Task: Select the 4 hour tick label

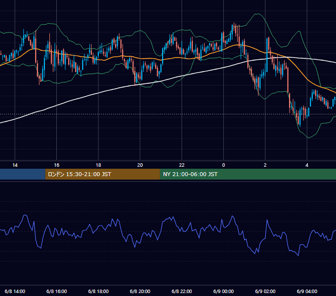Action: pos(307,165)
